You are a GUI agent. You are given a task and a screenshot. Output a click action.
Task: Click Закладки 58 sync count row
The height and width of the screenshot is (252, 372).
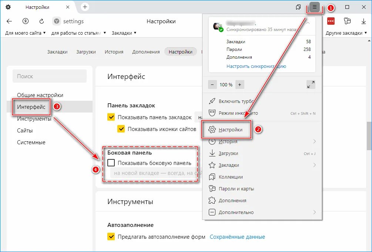tap(269, 42)
